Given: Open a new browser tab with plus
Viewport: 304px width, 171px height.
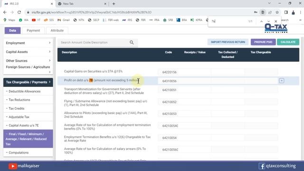Looking at the screenshot, I should pyautogui.click(x=114, y=4).
